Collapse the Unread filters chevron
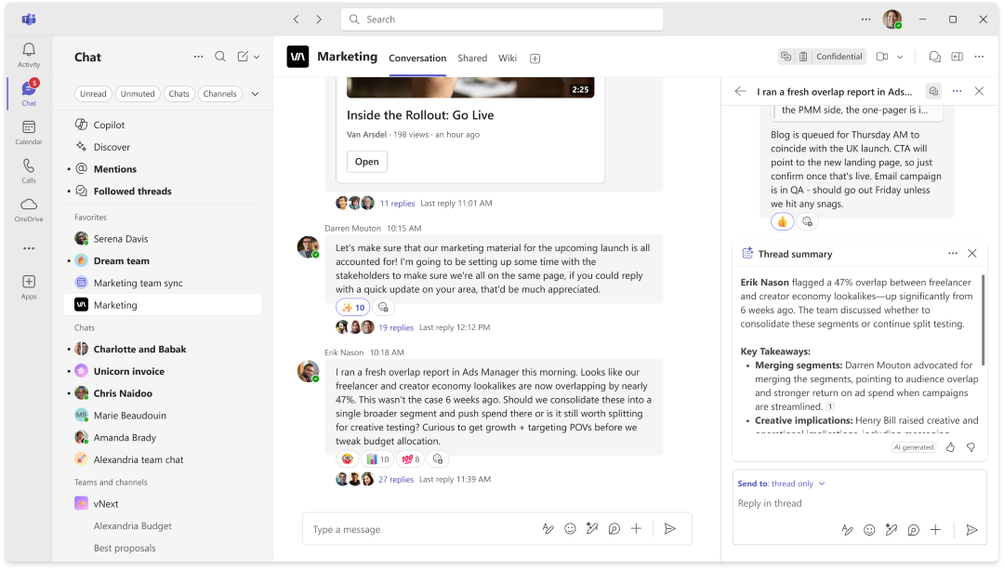This screenshot has height=570, width=1004. (255, 93)
